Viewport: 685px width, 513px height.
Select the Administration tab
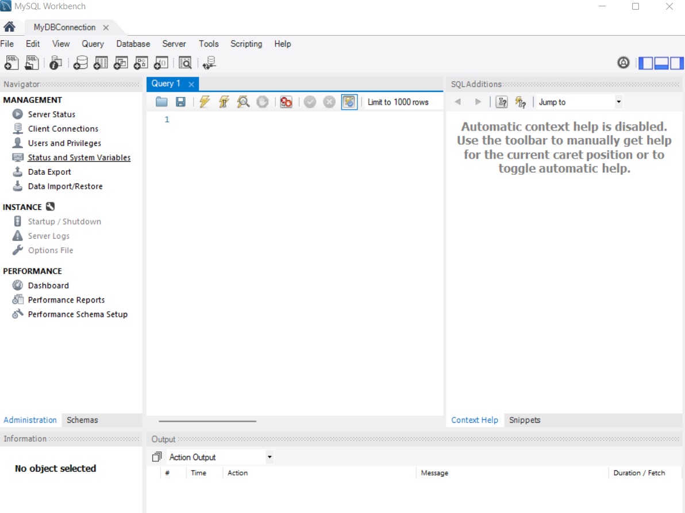click(30, 420)
